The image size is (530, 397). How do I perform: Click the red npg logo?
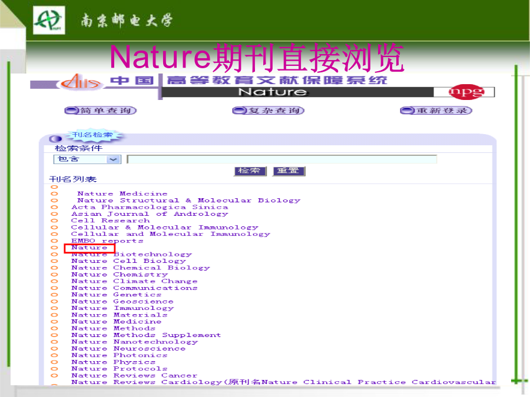466,92
